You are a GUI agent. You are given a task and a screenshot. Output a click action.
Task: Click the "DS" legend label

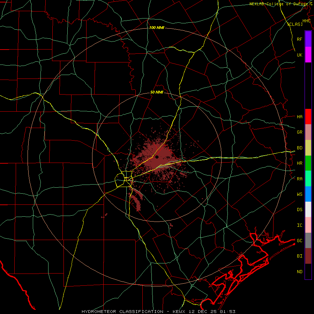click(x=300, y=209)
